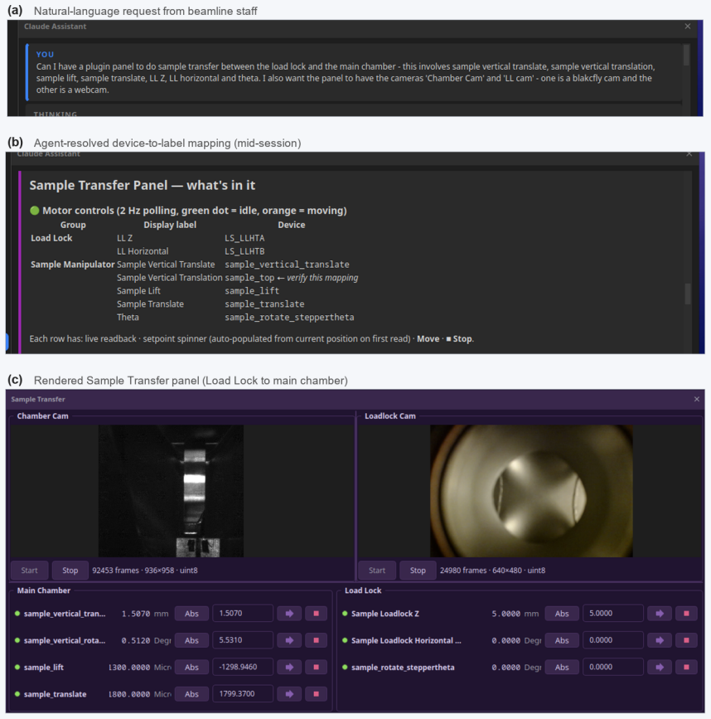Image resolution: width=711 pixels, height=719 pixels.
Task: Click sample_rotate_steppertheta setpoint field
Action: click(613, 668)
